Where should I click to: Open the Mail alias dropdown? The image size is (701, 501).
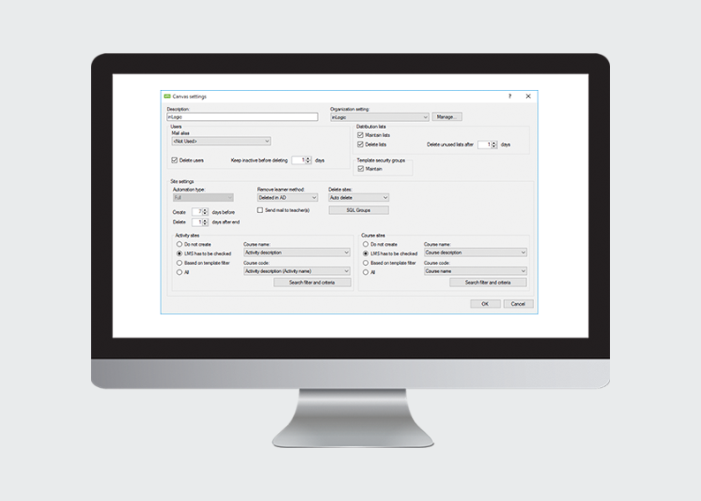pyautogui.click(x=222, y=141)
